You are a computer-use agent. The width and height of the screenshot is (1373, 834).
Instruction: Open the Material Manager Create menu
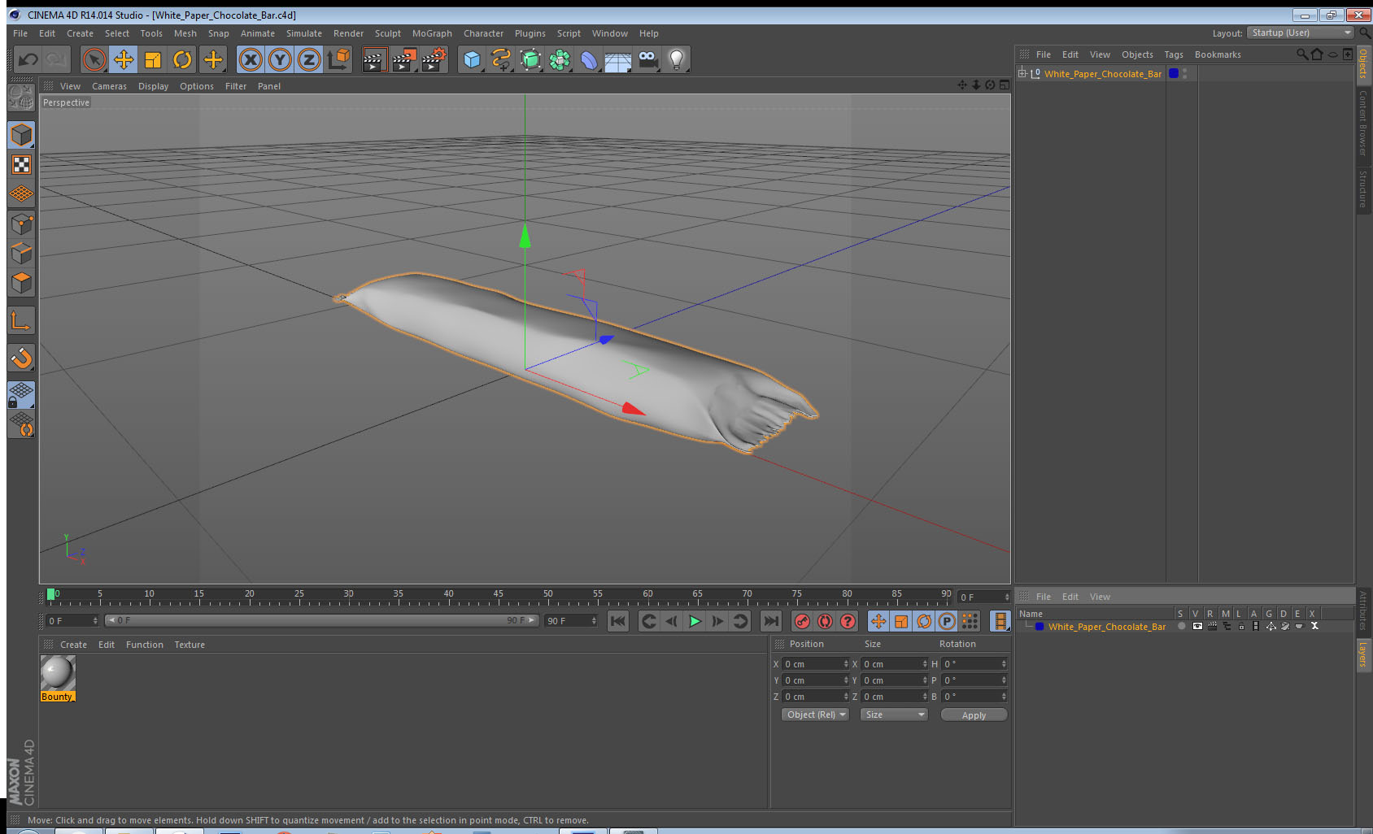click(x=73, y=645)
